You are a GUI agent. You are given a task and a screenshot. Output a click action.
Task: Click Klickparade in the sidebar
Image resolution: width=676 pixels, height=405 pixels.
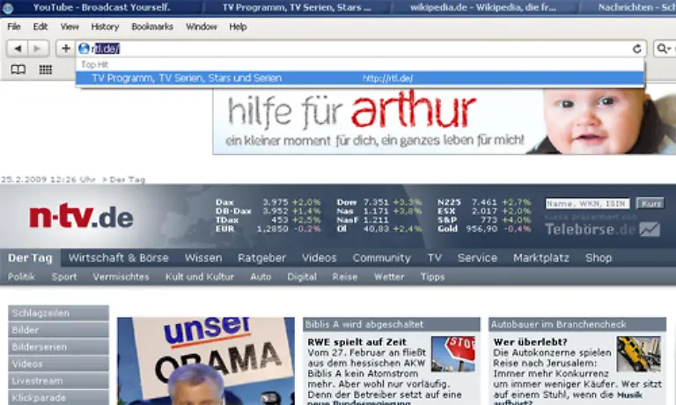pyautogui.click(x=58, y=398)
